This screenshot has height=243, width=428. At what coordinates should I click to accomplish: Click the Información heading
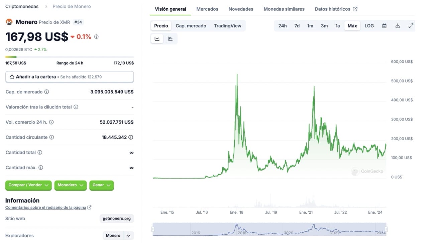point(22,201)
